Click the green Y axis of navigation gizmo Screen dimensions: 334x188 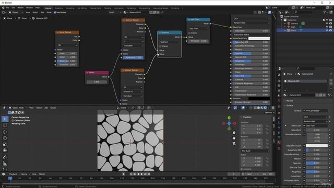tap(229, 118)
